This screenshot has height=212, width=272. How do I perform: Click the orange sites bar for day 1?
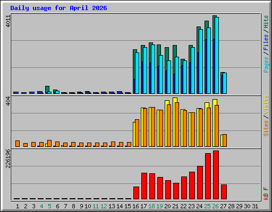pyautogui.click(x=18, y=144)
